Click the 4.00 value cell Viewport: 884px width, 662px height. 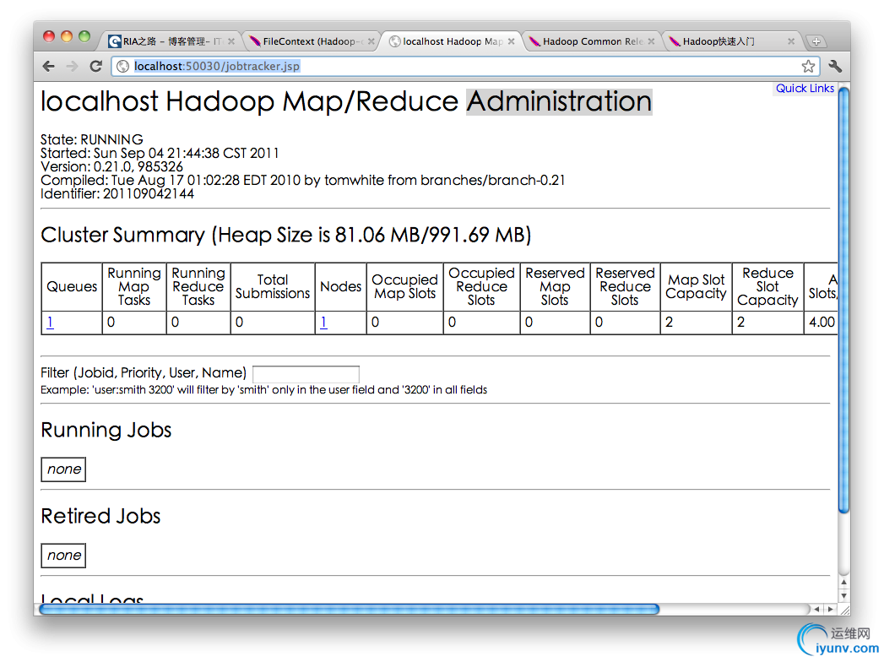[822, 322]
